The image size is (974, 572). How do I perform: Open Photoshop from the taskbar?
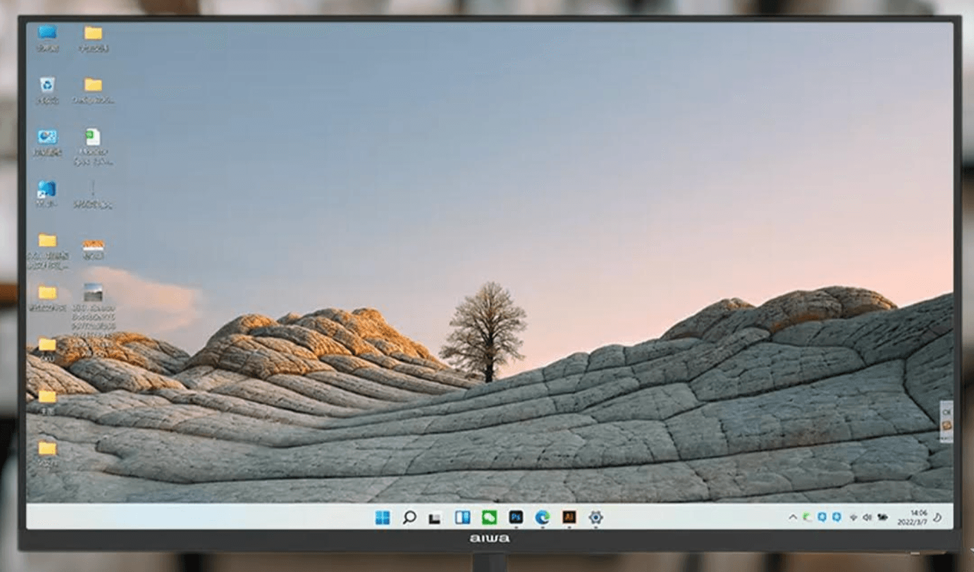coord(516,517)
